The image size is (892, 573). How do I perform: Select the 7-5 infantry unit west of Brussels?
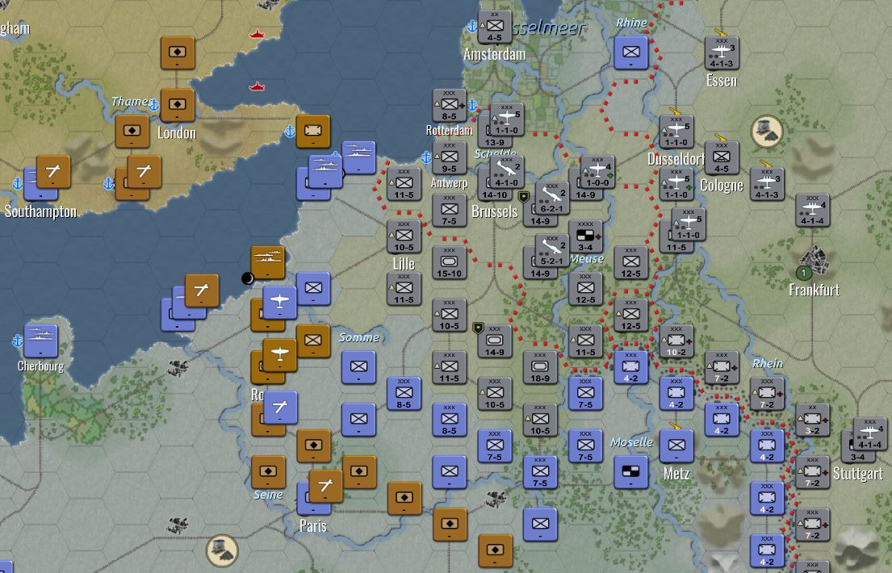click(449, 210)
